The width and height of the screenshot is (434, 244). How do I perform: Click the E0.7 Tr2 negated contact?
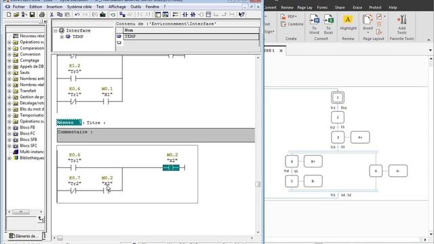tap(73, 190)
